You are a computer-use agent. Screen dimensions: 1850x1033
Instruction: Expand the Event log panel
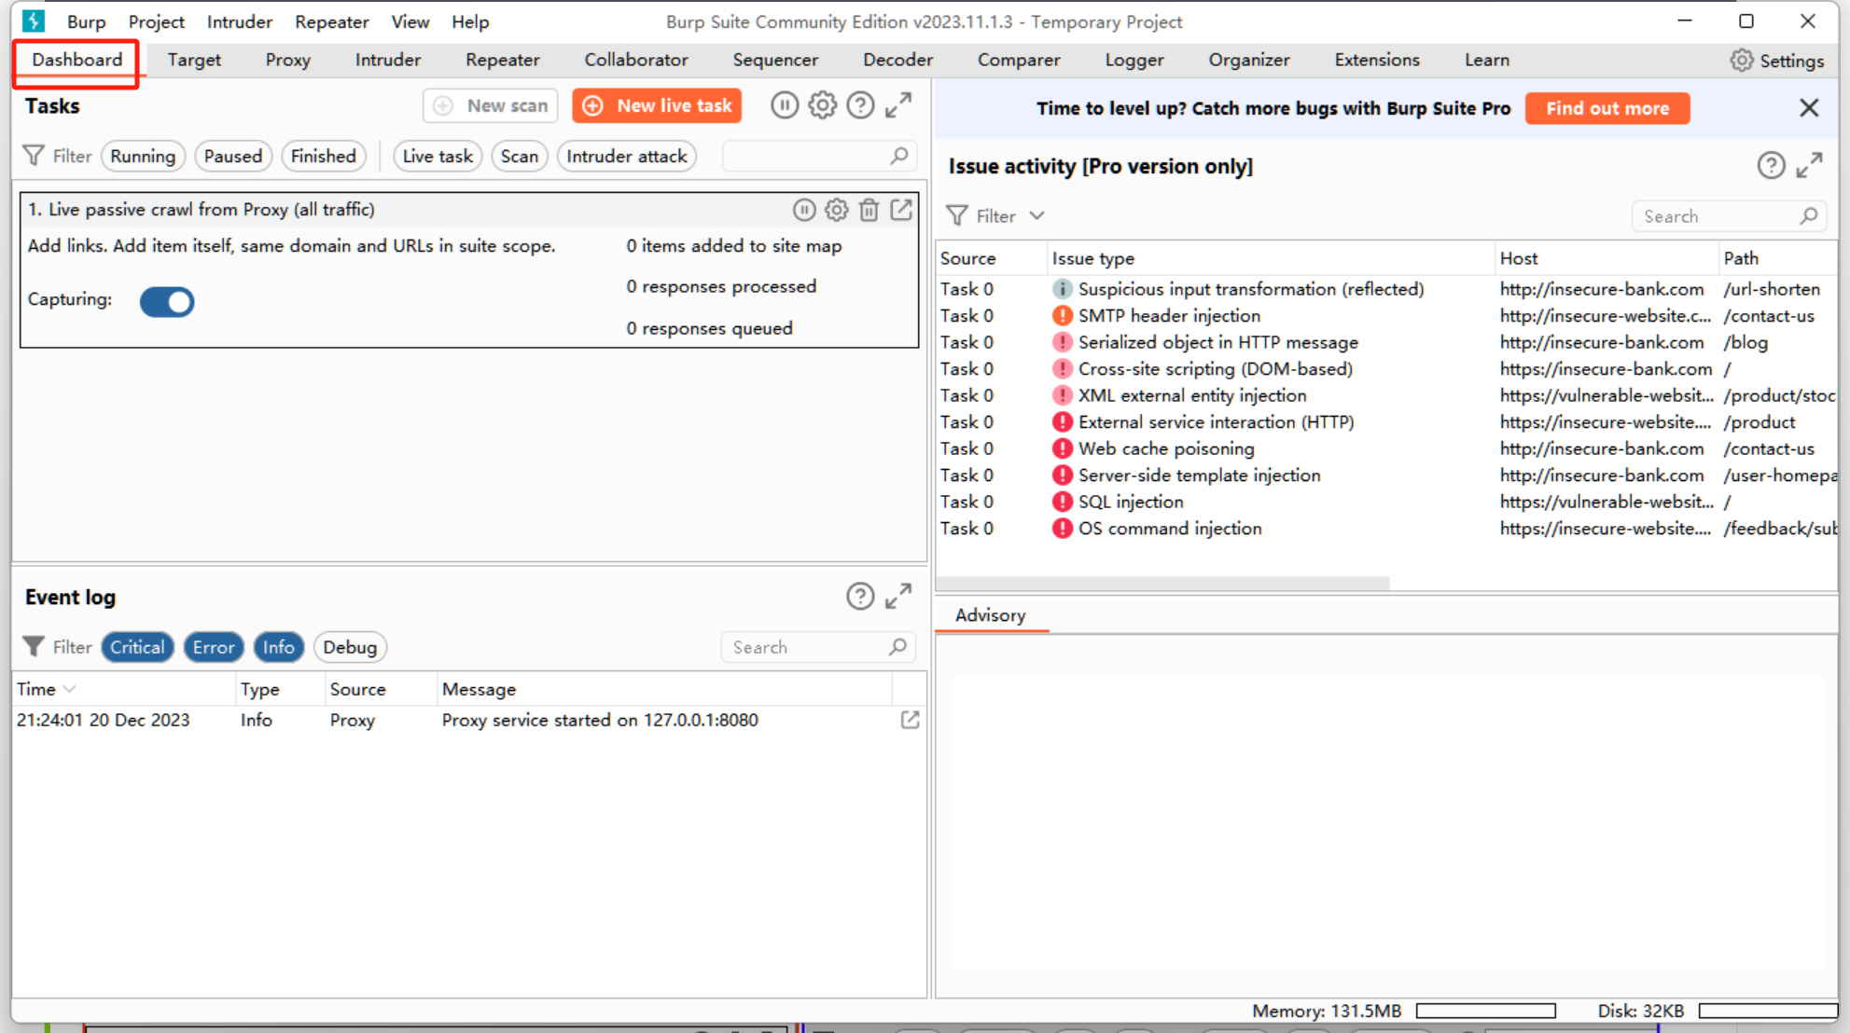tap(898, 596)
